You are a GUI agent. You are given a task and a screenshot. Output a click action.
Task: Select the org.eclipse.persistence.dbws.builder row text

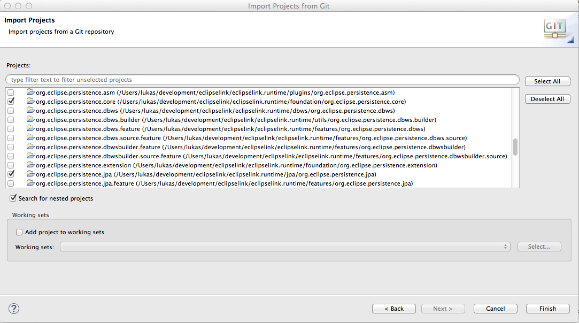click(236, 120)
